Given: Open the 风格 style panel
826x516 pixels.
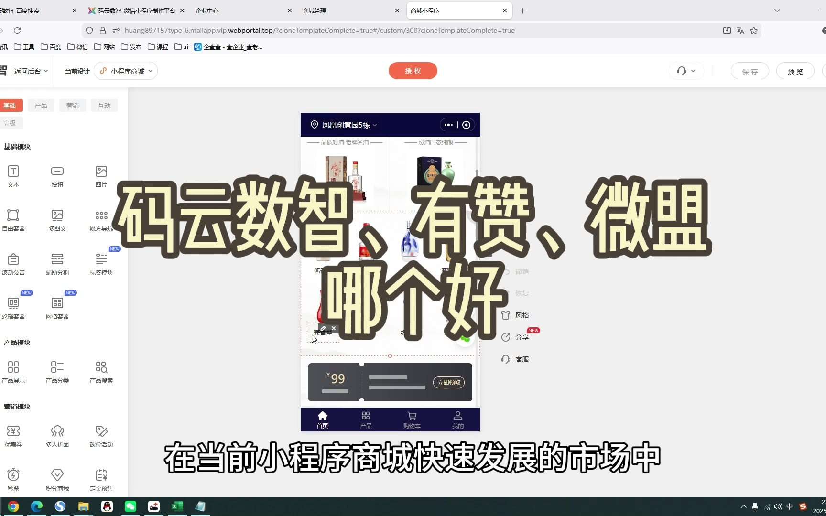Looking at the screenshot, I should pos(515,315).
